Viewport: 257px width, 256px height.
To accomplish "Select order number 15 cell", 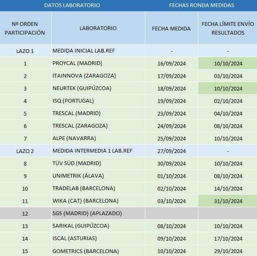I will click(25, 251).
